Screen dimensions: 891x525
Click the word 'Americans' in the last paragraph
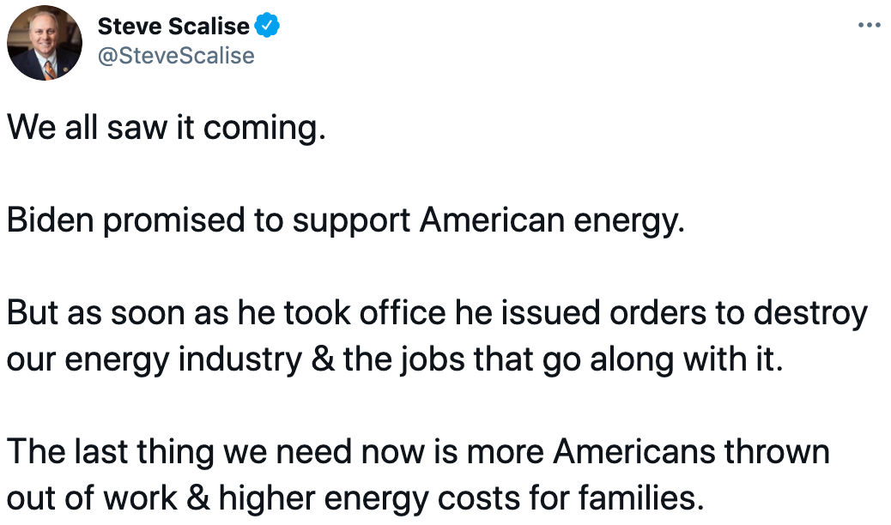point(634,452)
